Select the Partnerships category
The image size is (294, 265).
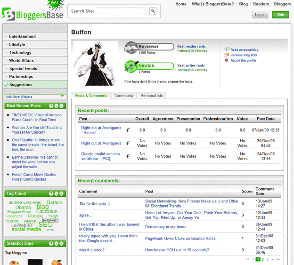tap(35, 77)
